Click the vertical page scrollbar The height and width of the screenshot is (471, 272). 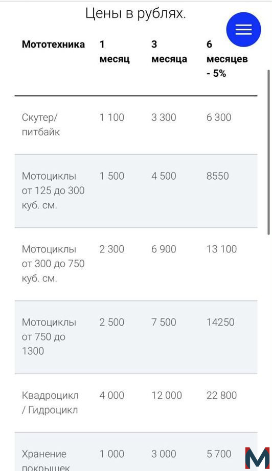pyautogui.click(x=269, y=152)
